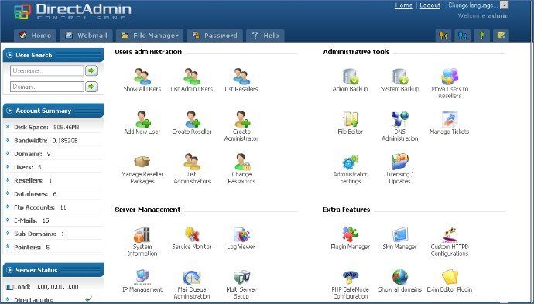Click the Load status row
This screenshot has height=304, width=534.
tap(53, 287)
